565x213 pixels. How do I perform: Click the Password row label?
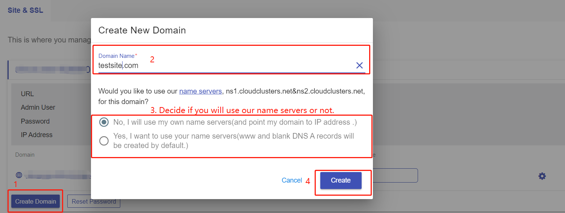[x=35, y=121]
